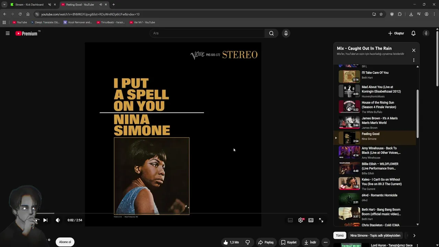Open site information icon in address bar
Screen dimensions: 439x247
37,14
